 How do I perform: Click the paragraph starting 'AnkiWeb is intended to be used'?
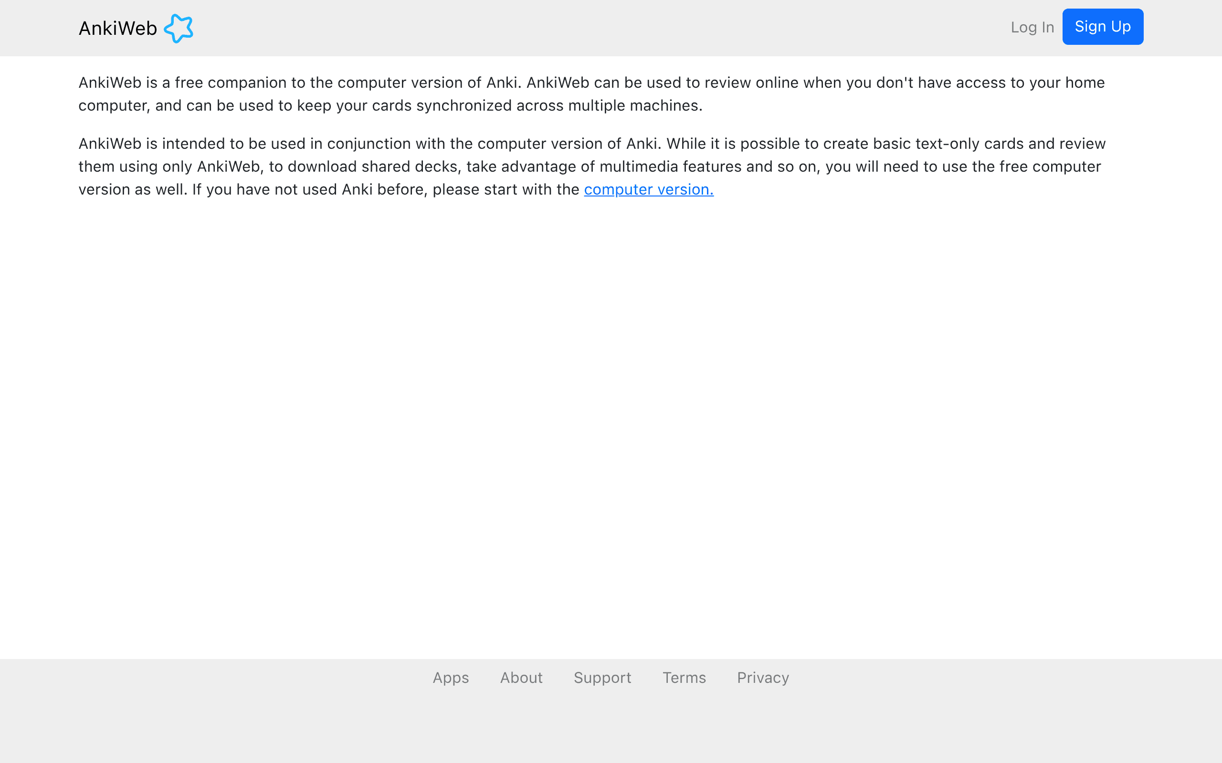click(592, 166)
